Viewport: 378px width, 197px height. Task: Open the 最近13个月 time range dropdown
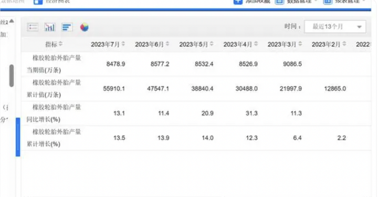(x=335, y=26)
